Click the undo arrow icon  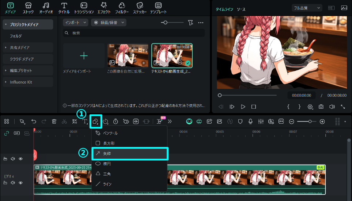[34, 121]
